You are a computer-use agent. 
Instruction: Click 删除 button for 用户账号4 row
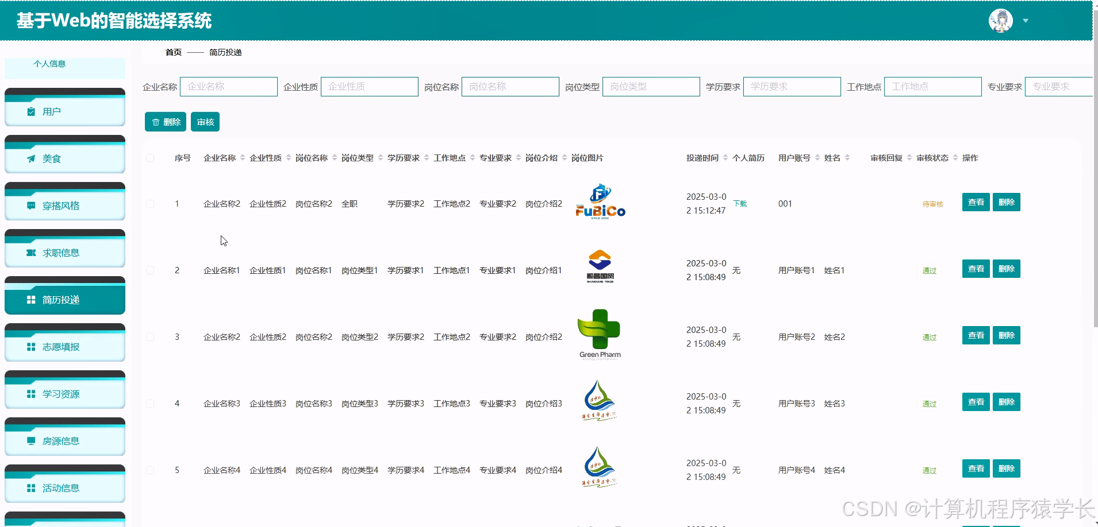pyautogui.click(x=1007, y=468)
